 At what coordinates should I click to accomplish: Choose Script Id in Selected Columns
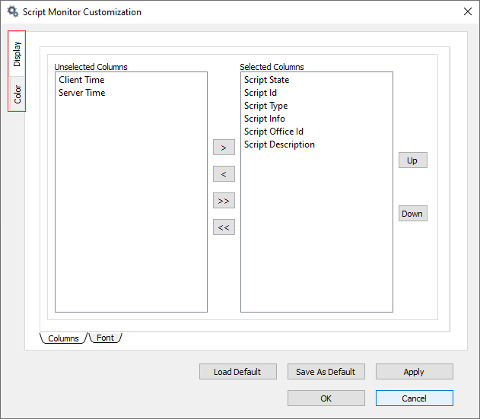click(260, 93)
